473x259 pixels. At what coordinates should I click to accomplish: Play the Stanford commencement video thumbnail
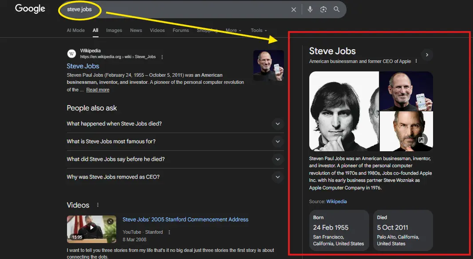tap(91, 229)
